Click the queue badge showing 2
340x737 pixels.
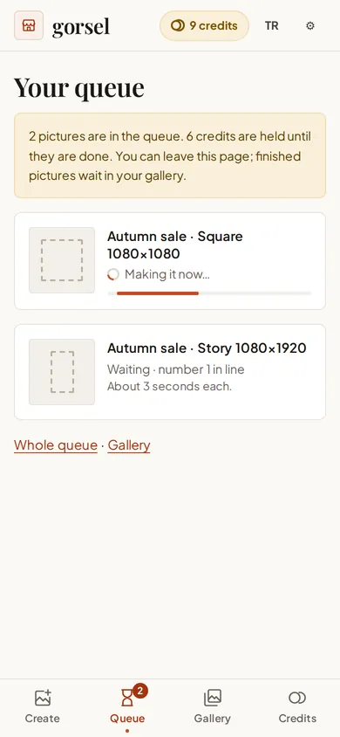pos(139,691)
